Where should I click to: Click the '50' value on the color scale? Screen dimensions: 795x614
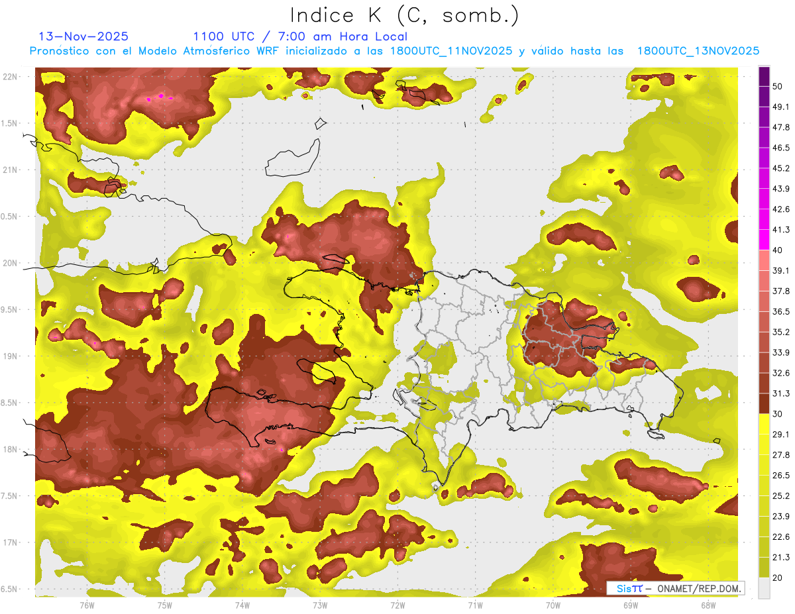coord(778,86)
